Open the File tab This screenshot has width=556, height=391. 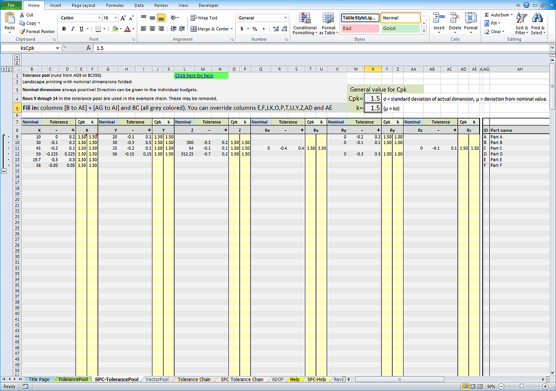coord(11,5)
